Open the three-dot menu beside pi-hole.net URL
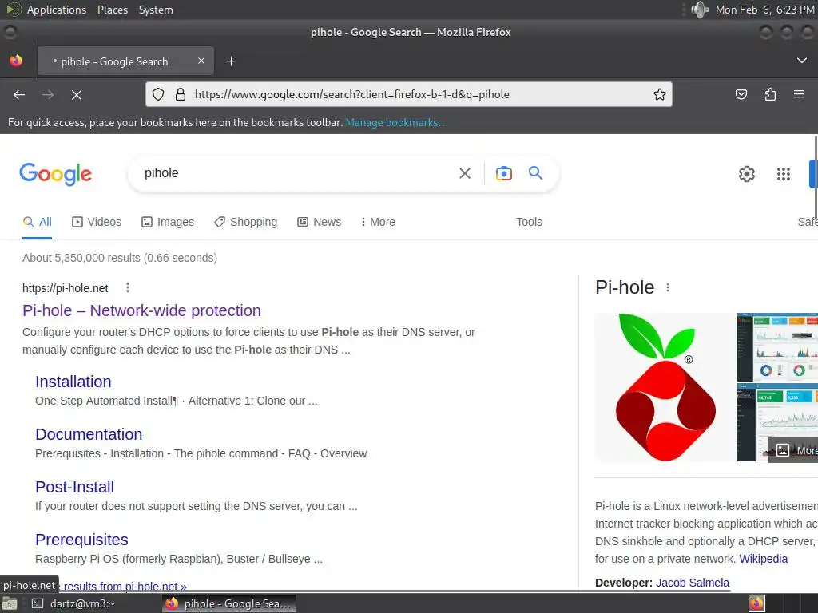 pyautogui.click(x=127, y=287)
